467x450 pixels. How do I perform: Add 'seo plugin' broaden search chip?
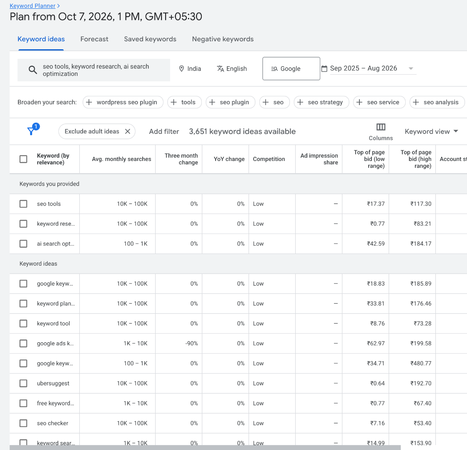pyautogui.click(x=230, y=102)
